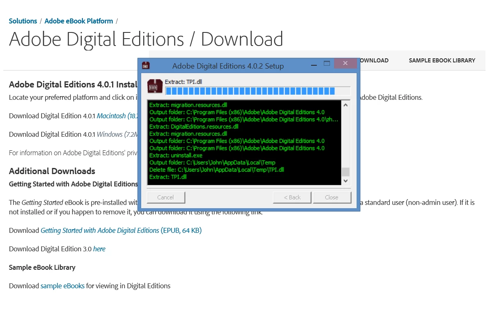Click the Adobe Digital Editions title bar icon

point(146,65)
